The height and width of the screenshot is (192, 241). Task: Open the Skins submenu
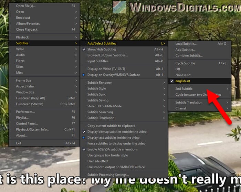(x=44, y=67)
